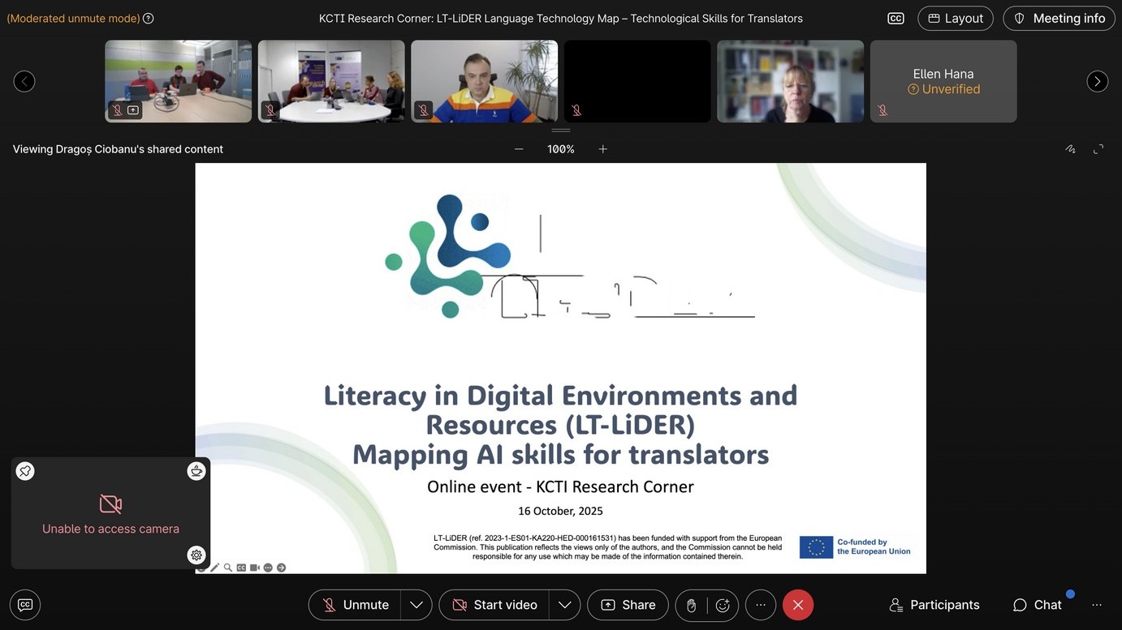Toggle closed captions at bottom left
This screenshot has height=630, width=1122.
click(25, 605)
